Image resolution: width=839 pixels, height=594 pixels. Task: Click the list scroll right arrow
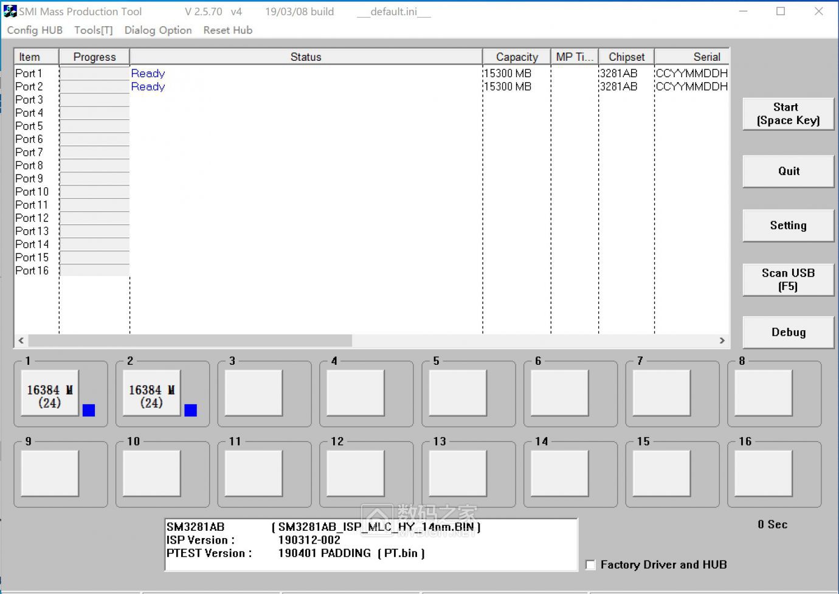[722, 340]
